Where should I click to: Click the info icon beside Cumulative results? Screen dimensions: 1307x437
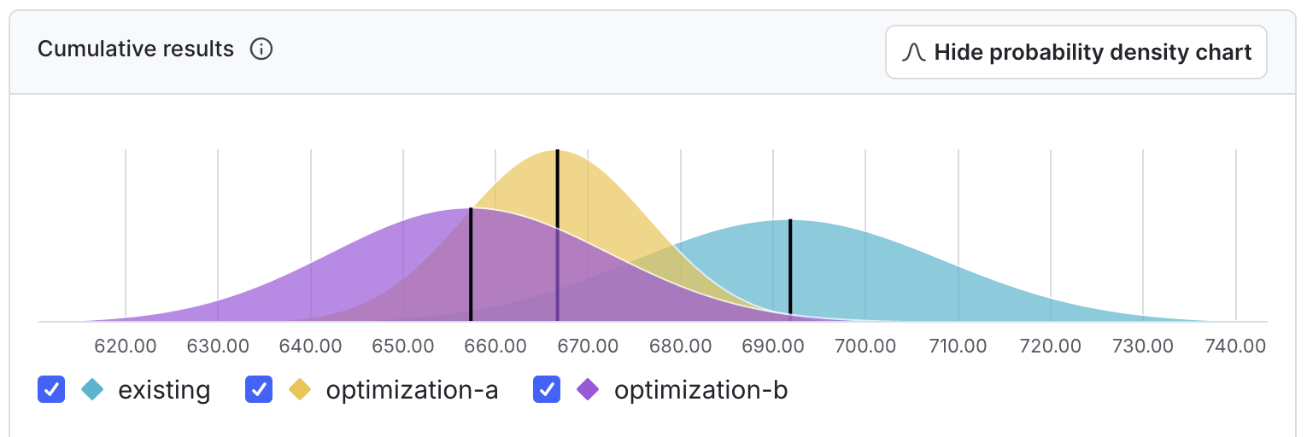[x=261, y=50]
